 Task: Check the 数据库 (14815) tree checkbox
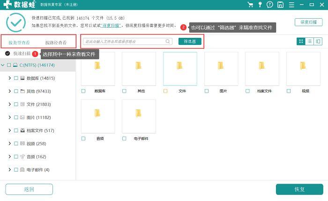click(x=16, y=78)
